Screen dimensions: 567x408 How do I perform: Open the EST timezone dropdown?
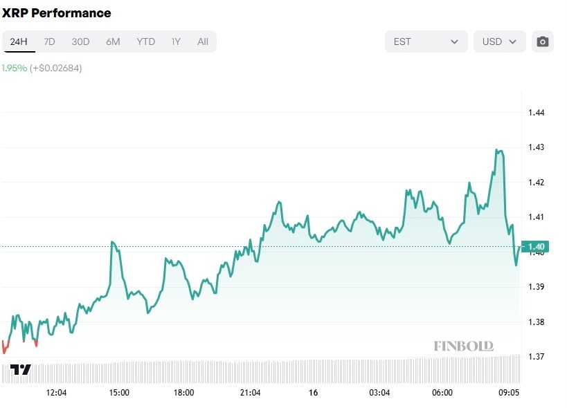tap(426, 41)
